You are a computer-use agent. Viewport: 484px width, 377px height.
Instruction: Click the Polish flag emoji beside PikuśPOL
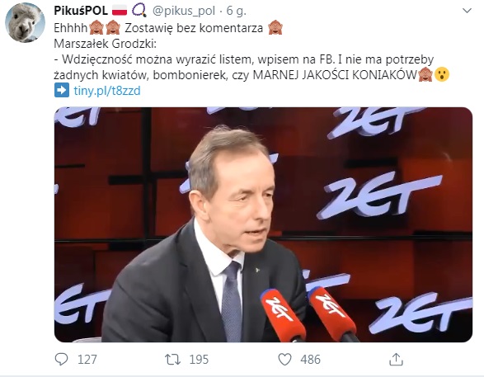[x=120, y=11]
